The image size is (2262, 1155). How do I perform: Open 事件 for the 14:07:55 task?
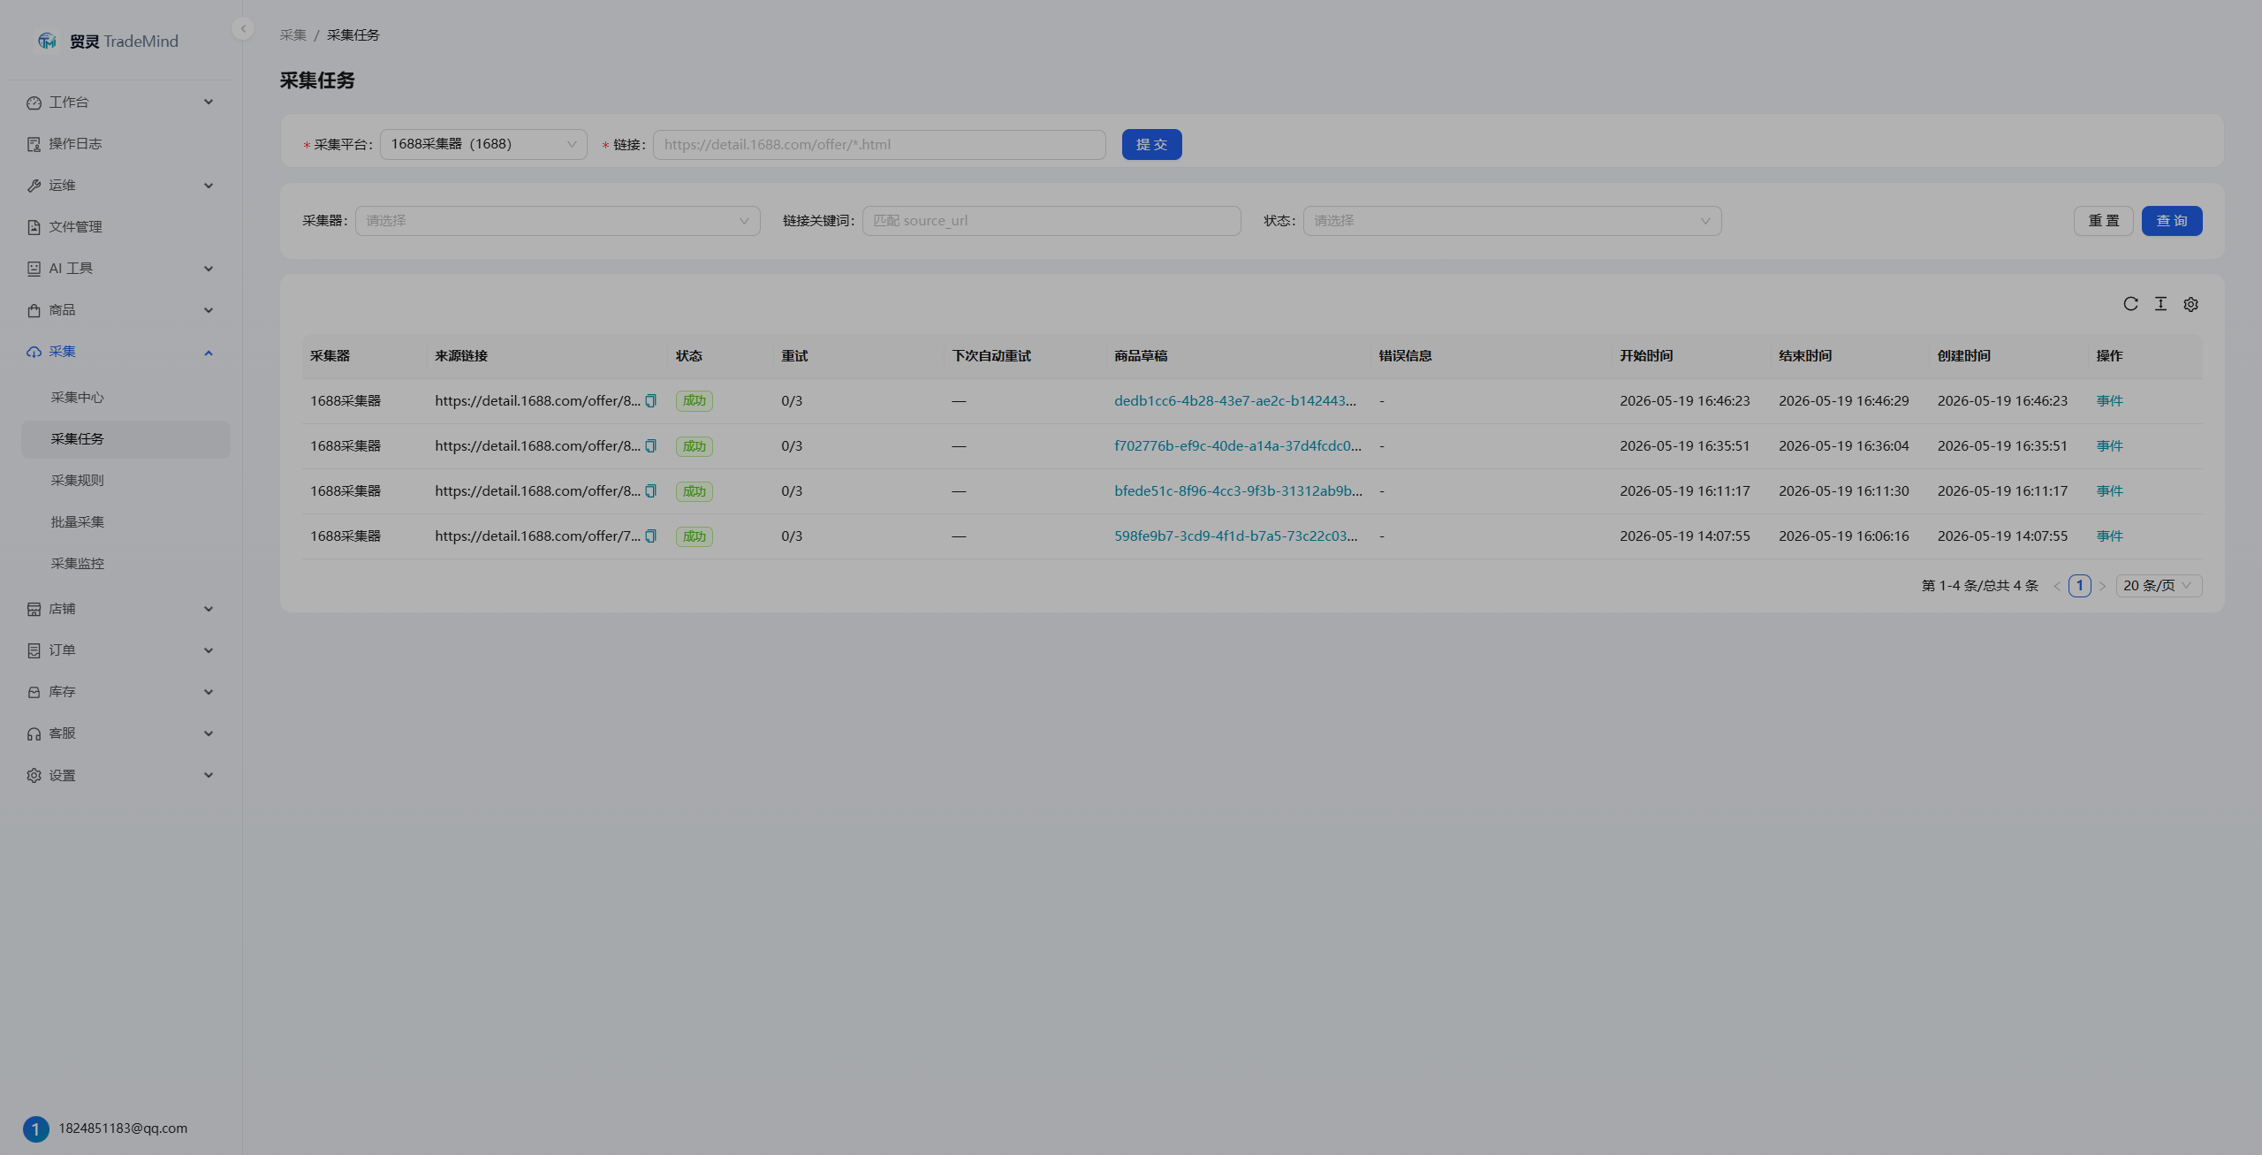tap(2109, 536)
